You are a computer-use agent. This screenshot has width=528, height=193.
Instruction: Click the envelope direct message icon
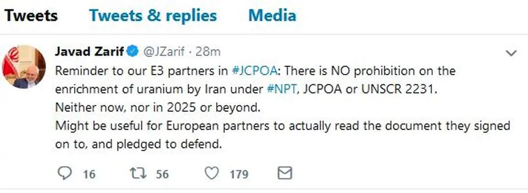[286, 173]
